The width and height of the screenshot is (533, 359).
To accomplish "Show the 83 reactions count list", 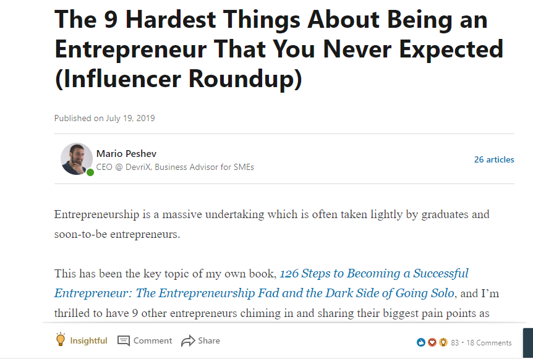I will [x=455, y=343].
